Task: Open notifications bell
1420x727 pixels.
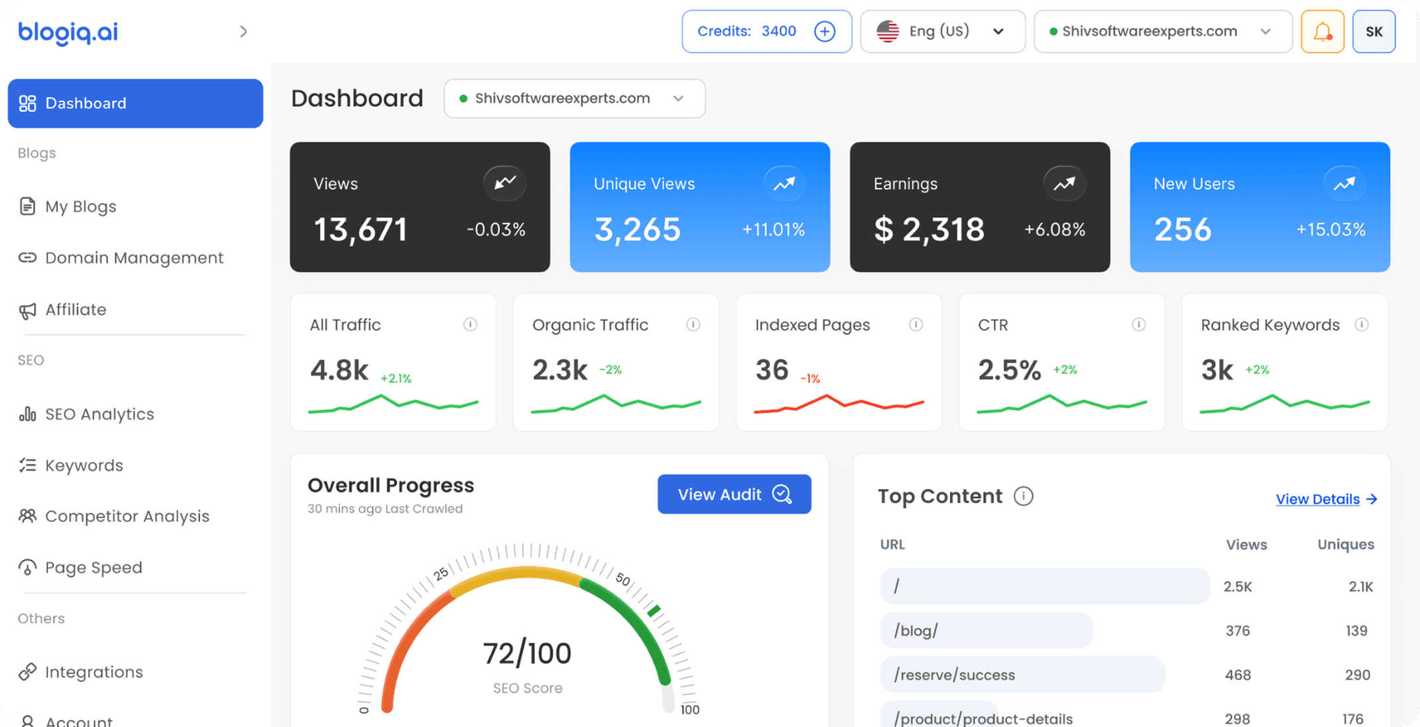Action: click(1323, 31)
